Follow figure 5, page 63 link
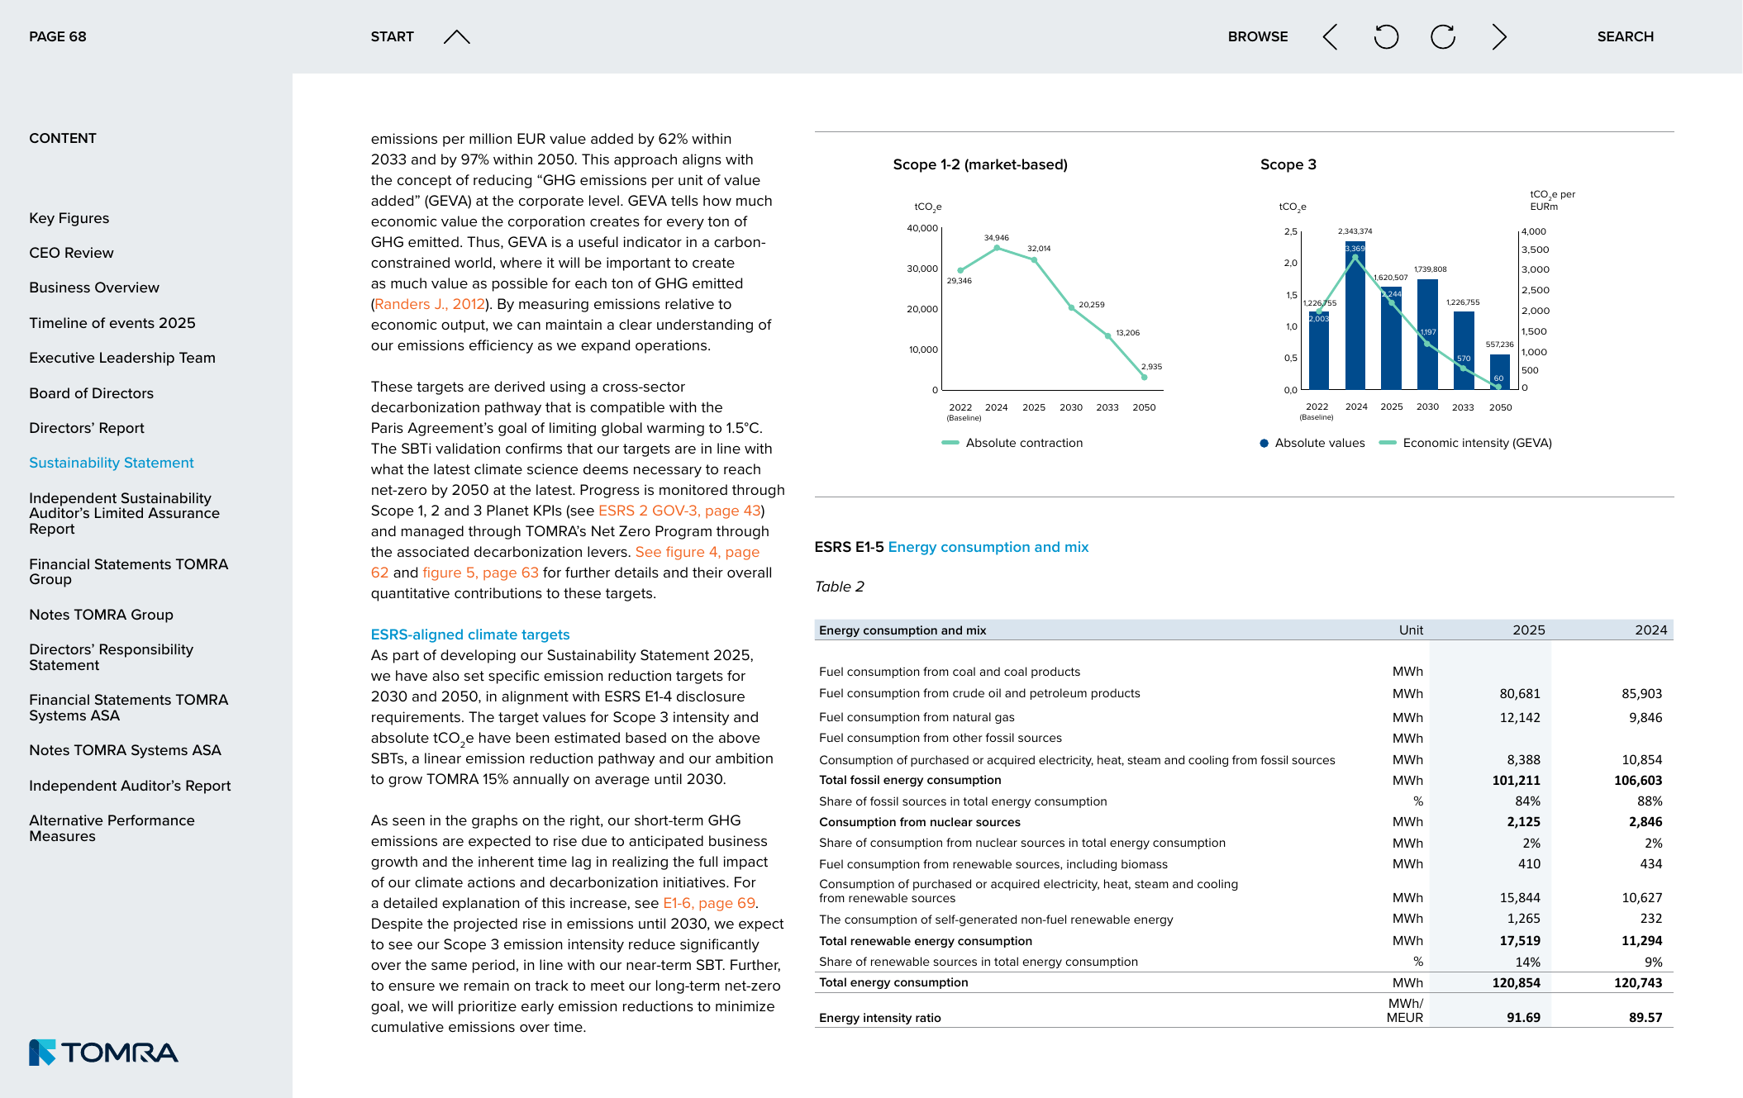Image resolution: width=1743 pixels, height=1098 pixels. click(480, 573)
